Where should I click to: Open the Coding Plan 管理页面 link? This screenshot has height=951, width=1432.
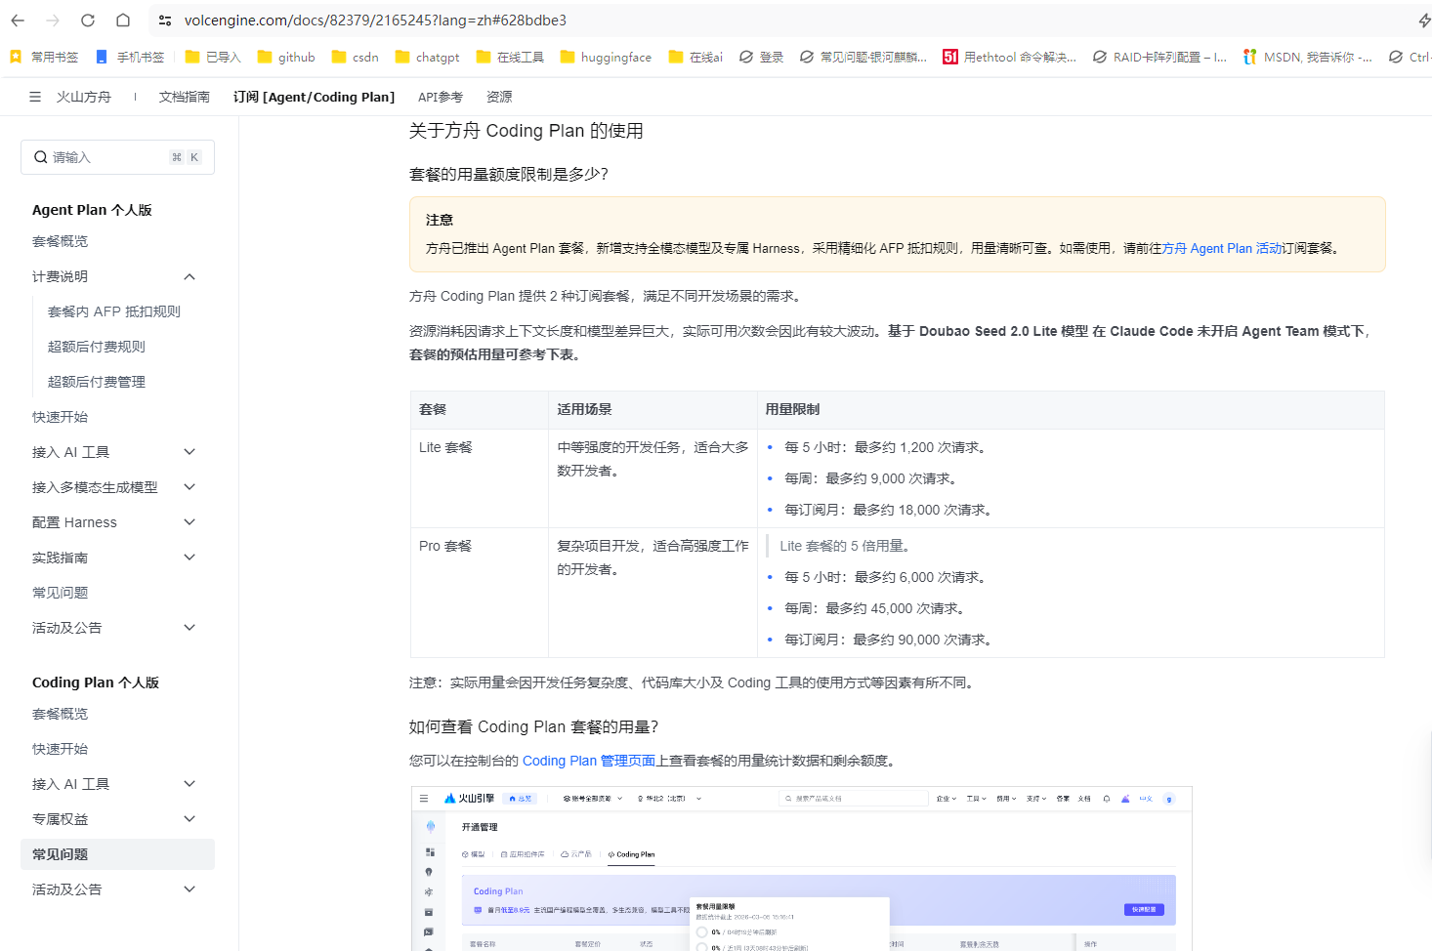tap(589, 761)
